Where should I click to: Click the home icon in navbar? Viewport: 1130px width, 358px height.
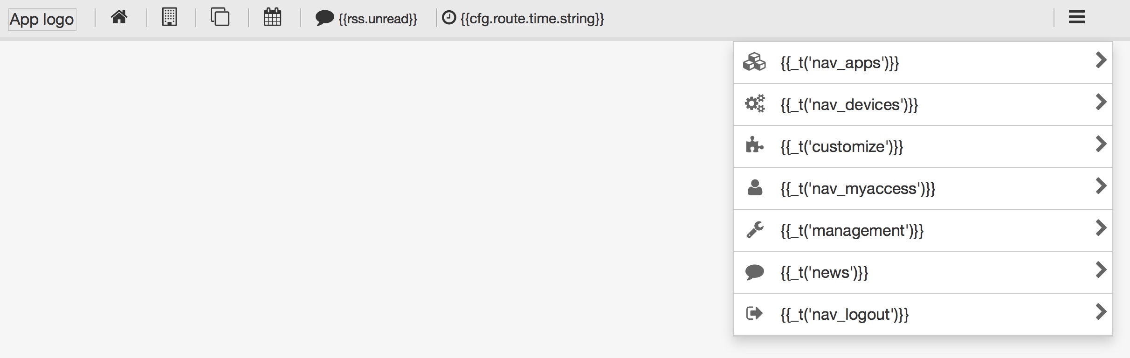tap(119, 18)
